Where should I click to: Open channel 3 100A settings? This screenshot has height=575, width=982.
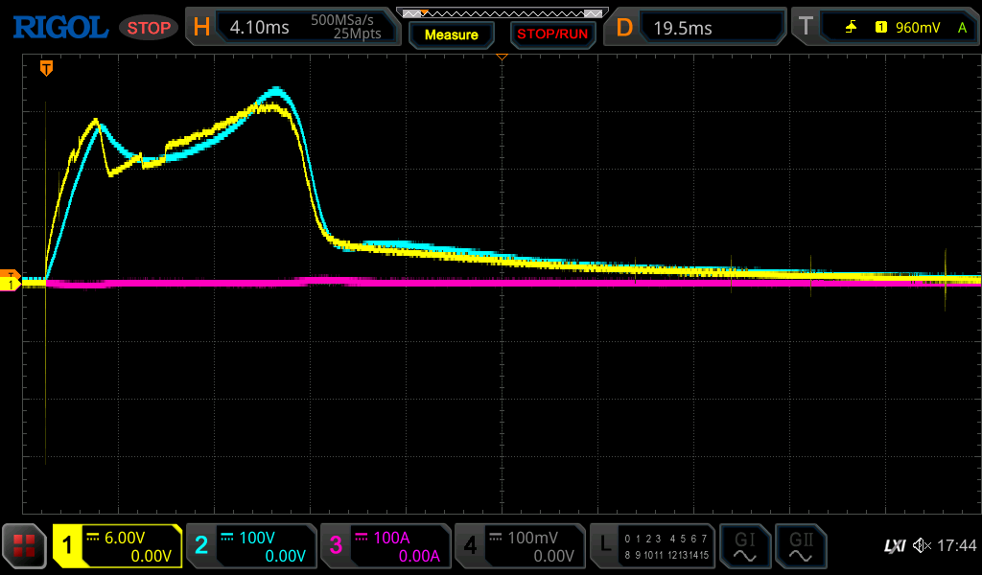point(386,546)
